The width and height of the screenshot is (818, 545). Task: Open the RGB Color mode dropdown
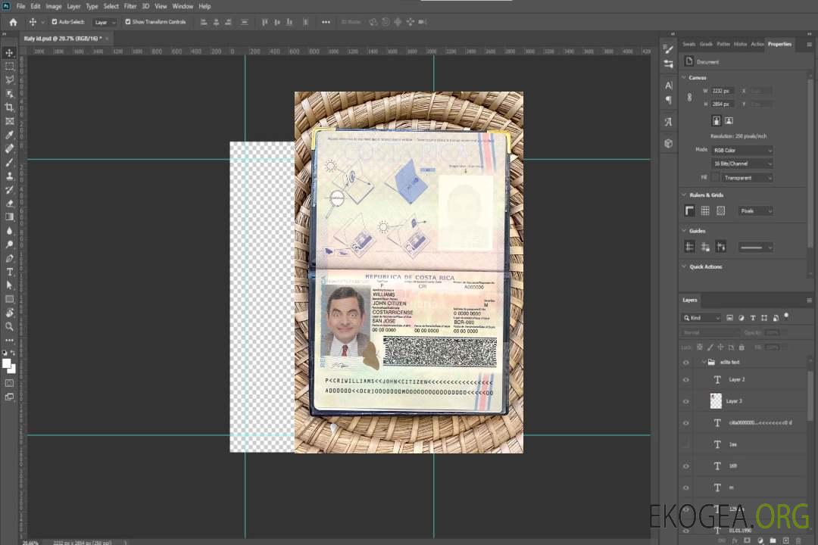coord(742,150)
